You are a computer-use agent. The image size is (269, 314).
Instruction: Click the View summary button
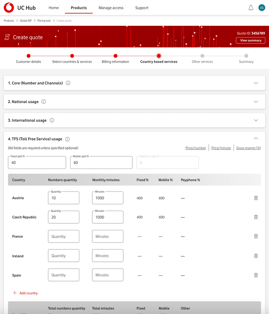pyautogui.click(x=250, y=40)
